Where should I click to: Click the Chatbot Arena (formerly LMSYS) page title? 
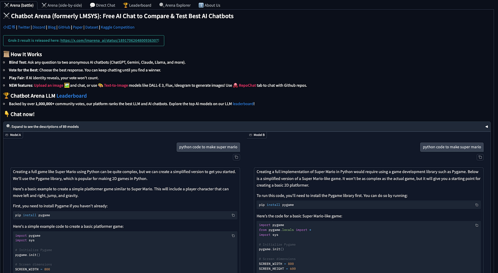[118, 16]
